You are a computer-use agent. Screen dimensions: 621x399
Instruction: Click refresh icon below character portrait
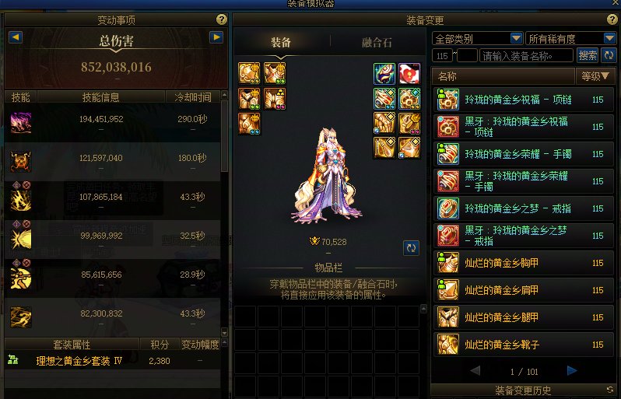click(411, 248)
